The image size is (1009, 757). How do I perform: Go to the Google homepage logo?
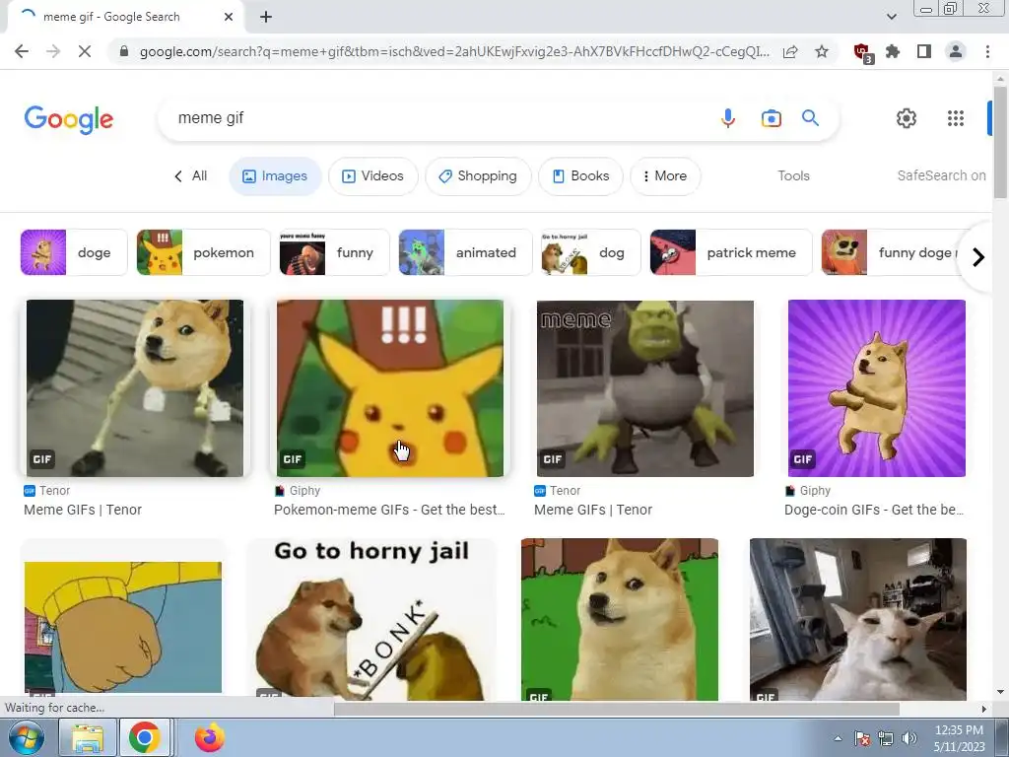coord(69,119)
